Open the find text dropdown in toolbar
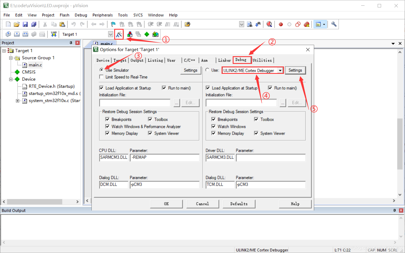Image resolution: width=405 pixels, height=253 pixels. tap(242, 24)
